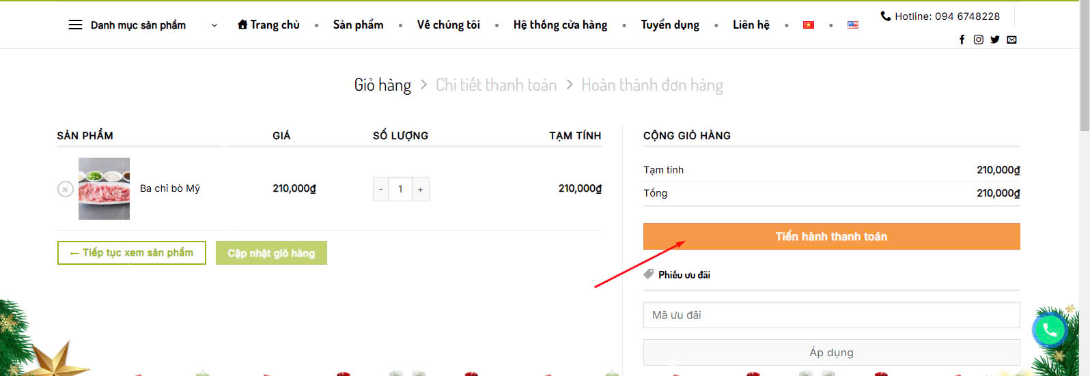The height and width of the screenshot is (376, 1090).
Task: Open the Ba chỉ bò Mỹ product thumbnail
Action: [104, 189]
